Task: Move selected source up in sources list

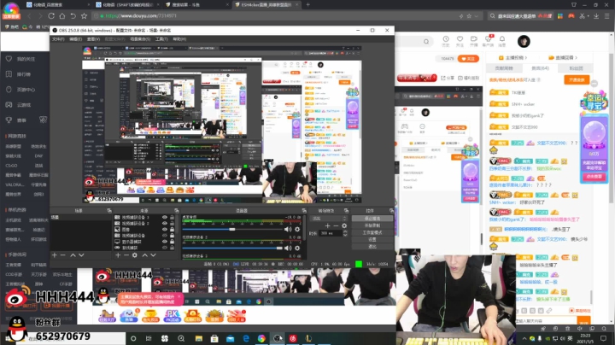Action: [144, 255]
